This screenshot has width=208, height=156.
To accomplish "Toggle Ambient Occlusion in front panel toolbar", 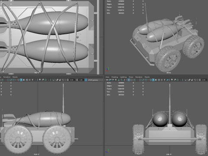I will pos(40,80).
